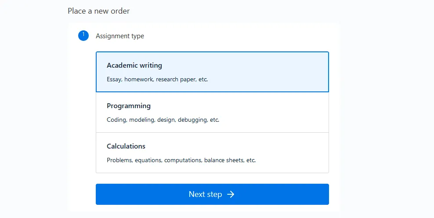Click the Assignment type step label
This screenshot has height=218, width=434.
[120, 36]
